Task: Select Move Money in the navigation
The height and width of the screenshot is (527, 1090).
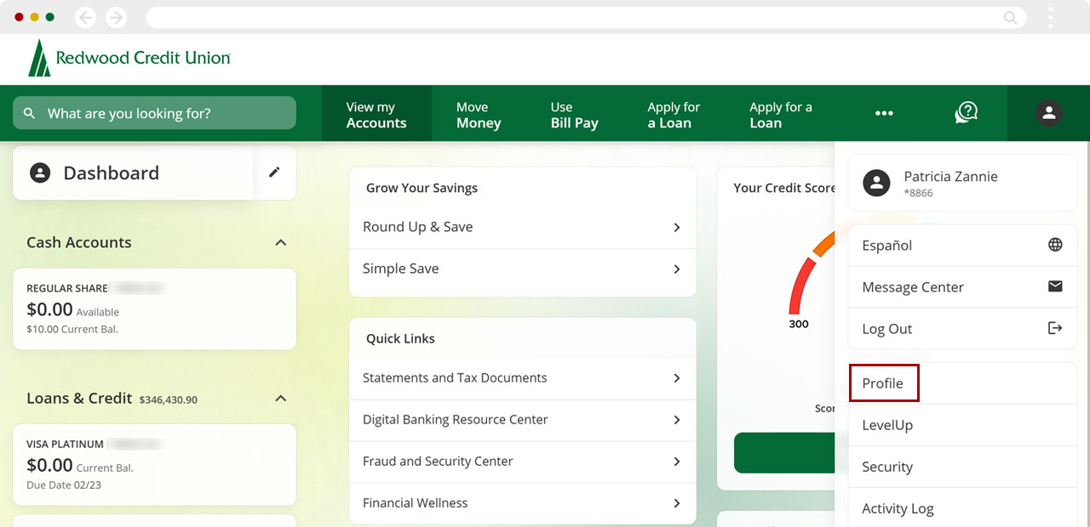Action: (479, 112)
